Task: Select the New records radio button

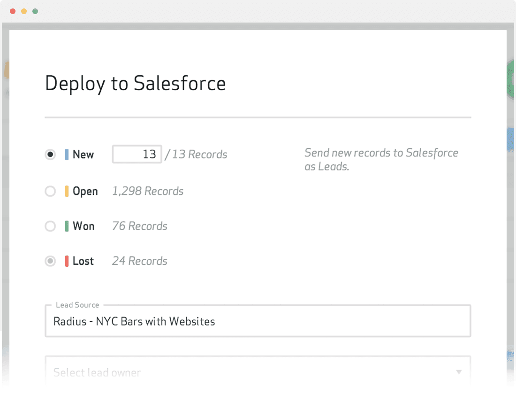Action: (50, 155)
